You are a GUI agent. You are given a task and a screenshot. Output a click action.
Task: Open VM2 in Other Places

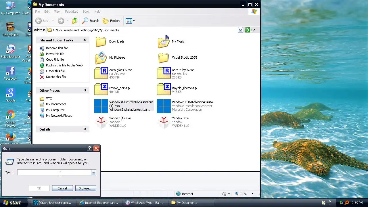coord(49,98)
